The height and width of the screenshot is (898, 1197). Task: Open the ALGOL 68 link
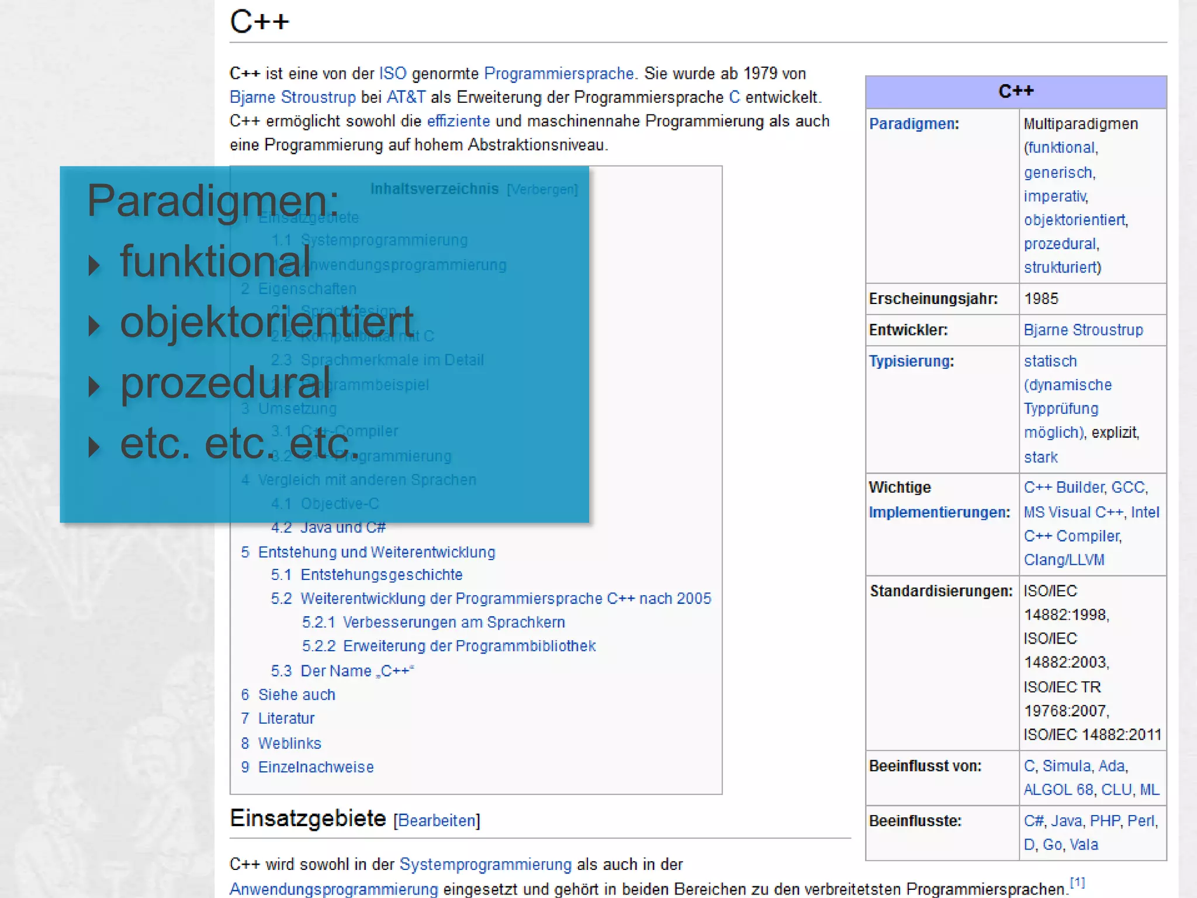pos(1058,790)
